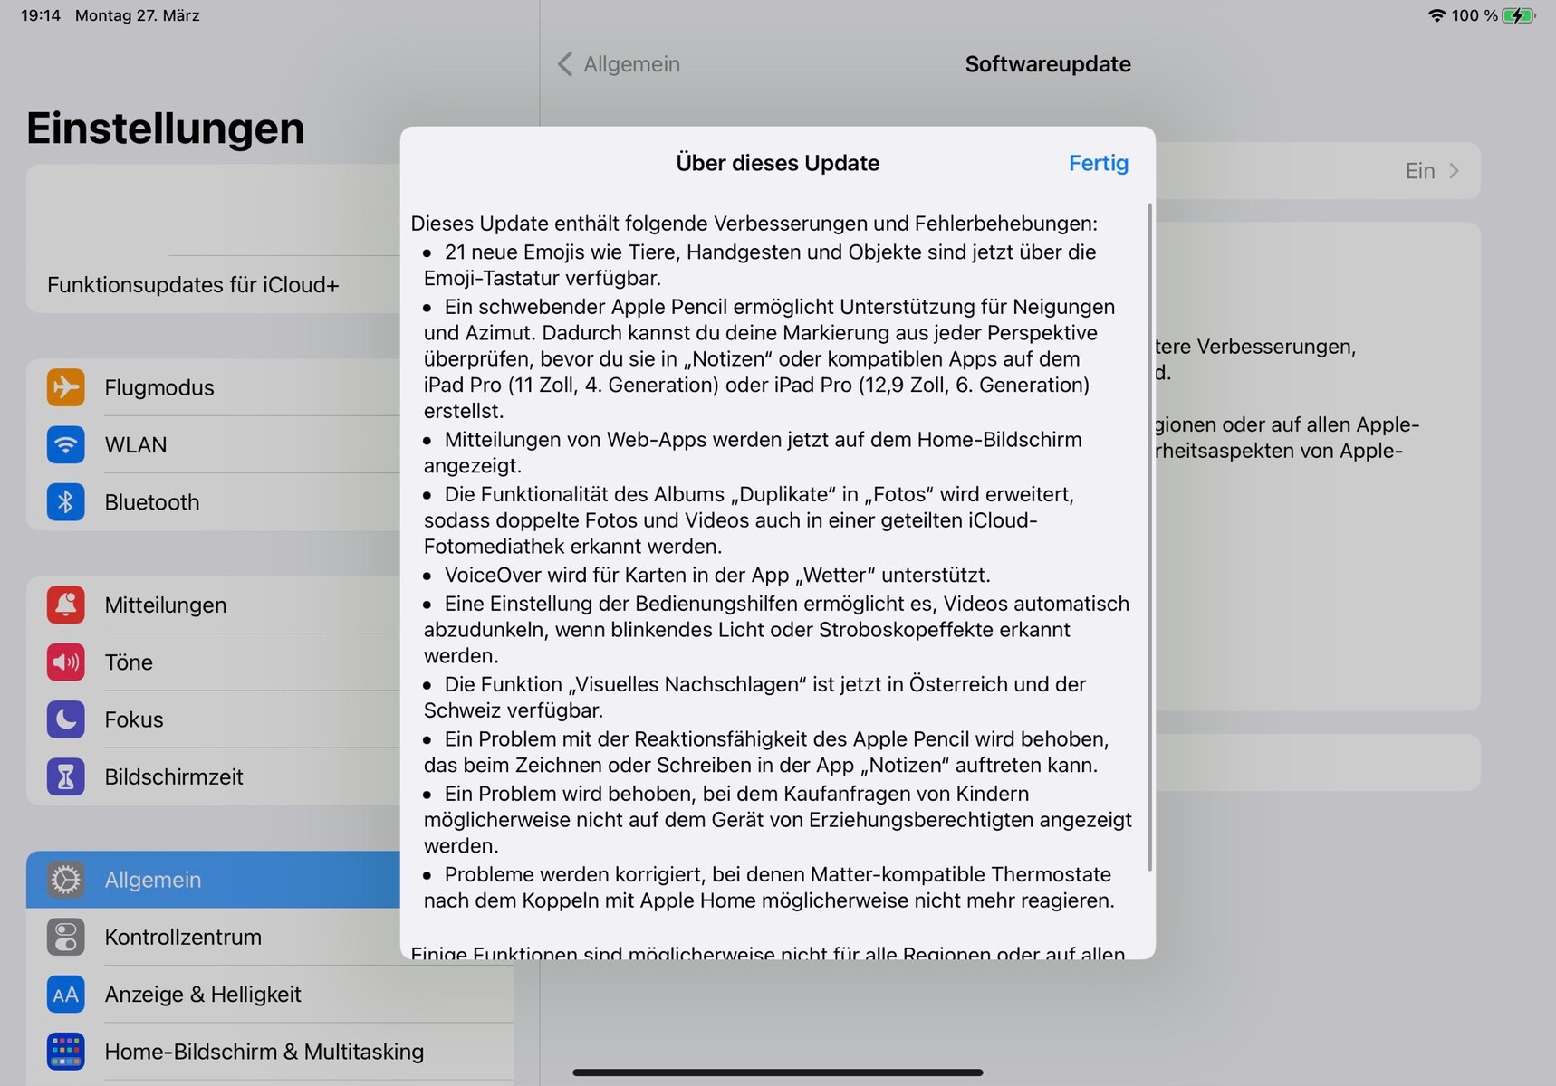Tap the Allgemein gear icon
This screenshot has width=1556, height=1086.
(66, 880)
